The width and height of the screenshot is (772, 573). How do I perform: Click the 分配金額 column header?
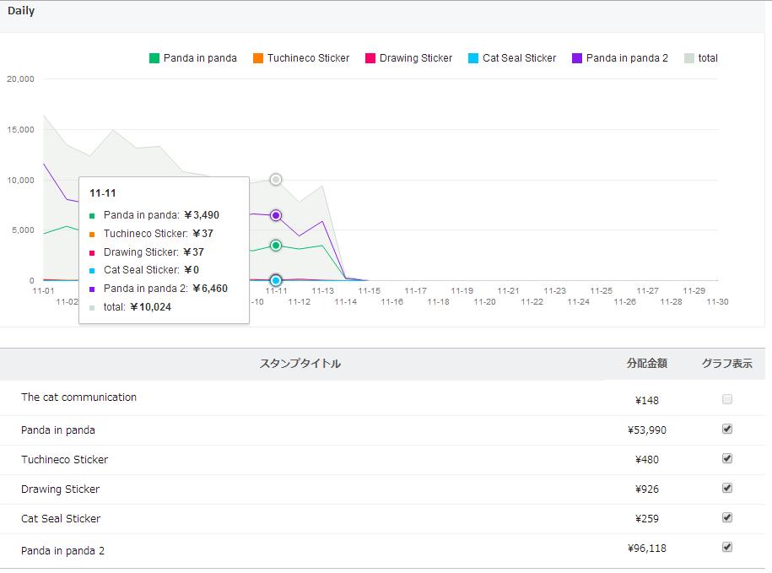(647, 364)
